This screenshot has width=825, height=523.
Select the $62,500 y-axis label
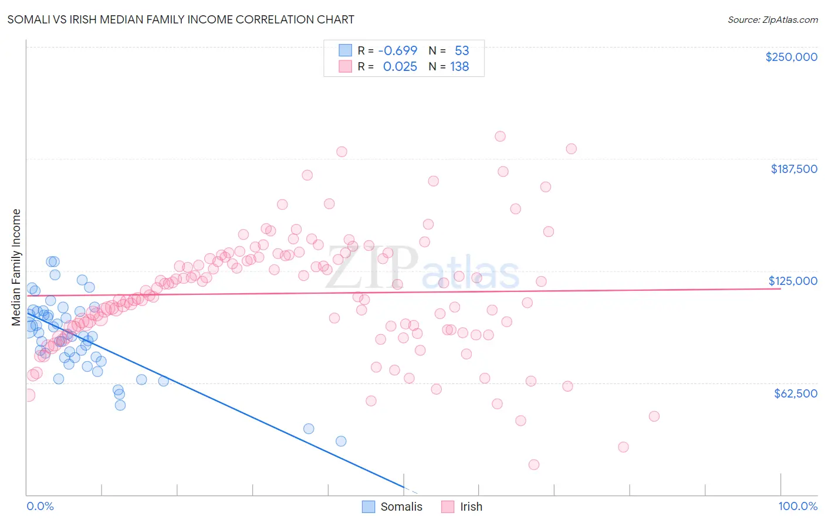click(795, 393)
